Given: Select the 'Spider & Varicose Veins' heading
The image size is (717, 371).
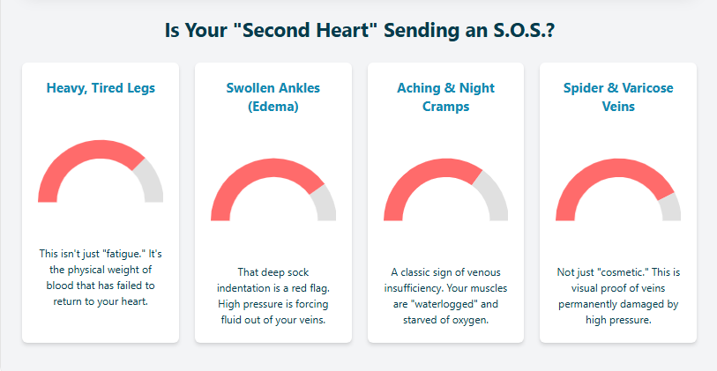Looking at the screenshot, I should coord(618,97).
